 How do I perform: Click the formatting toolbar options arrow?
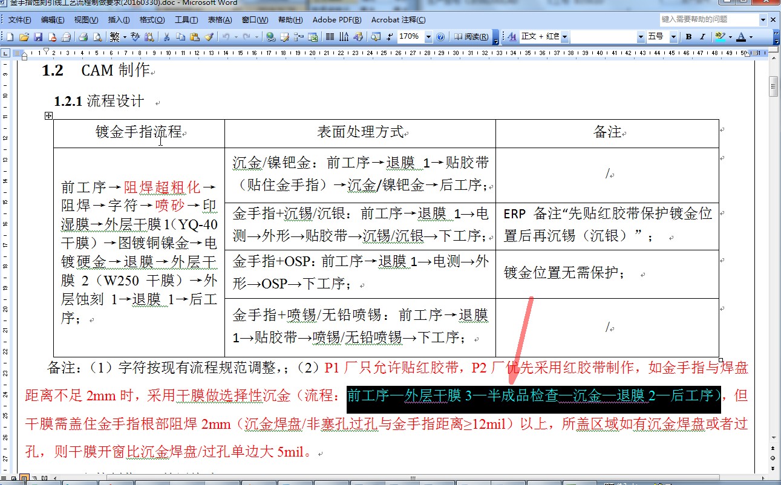point(776,37)
